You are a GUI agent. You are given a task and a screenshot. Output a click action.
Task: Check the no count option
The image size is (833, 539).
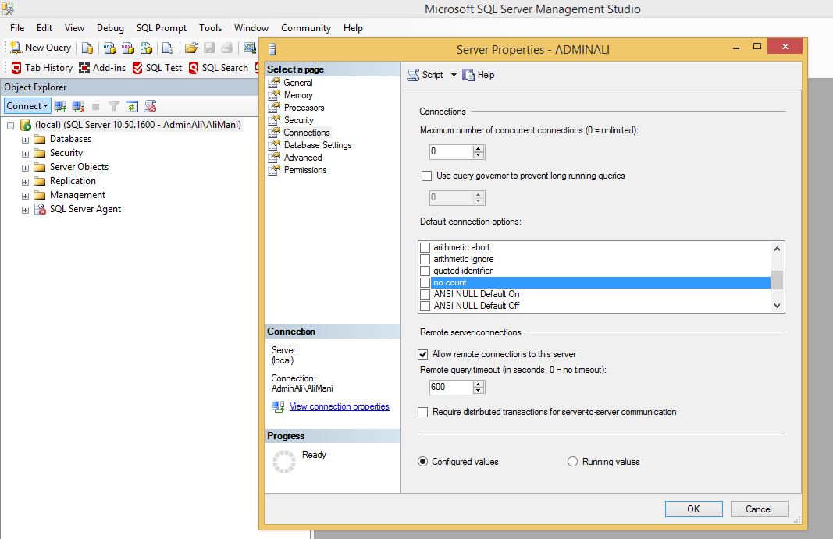(x=425, y=282)
